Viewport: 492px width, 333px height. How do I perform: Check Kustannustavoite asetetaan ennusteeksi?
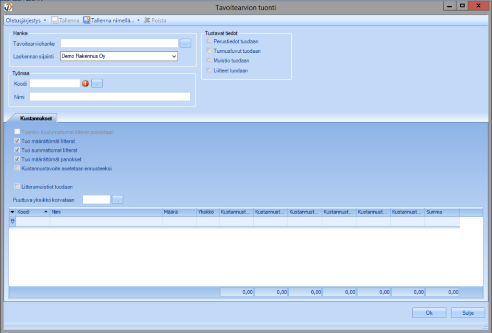[17, 168]
